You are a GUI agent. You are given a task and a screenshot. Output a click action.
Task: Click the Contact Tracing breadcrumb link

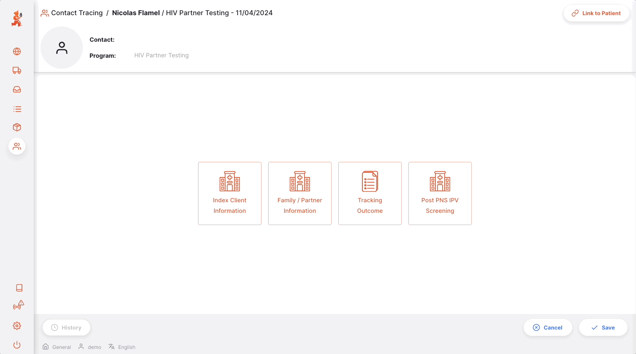point(77,13)
